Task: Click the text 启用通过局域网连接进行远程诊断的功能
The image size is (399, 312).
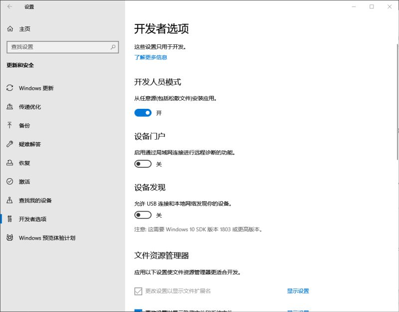Action: [x=185, y=153]
